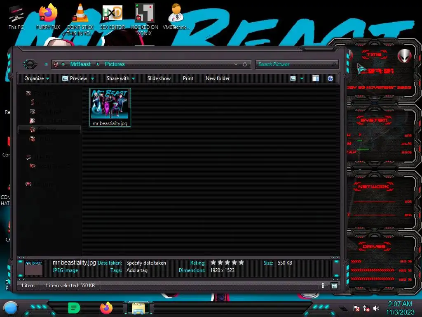Open the SEX EDITOR HxD desktop shortcut
422x317 pixels.
click(x=113, y=17)
